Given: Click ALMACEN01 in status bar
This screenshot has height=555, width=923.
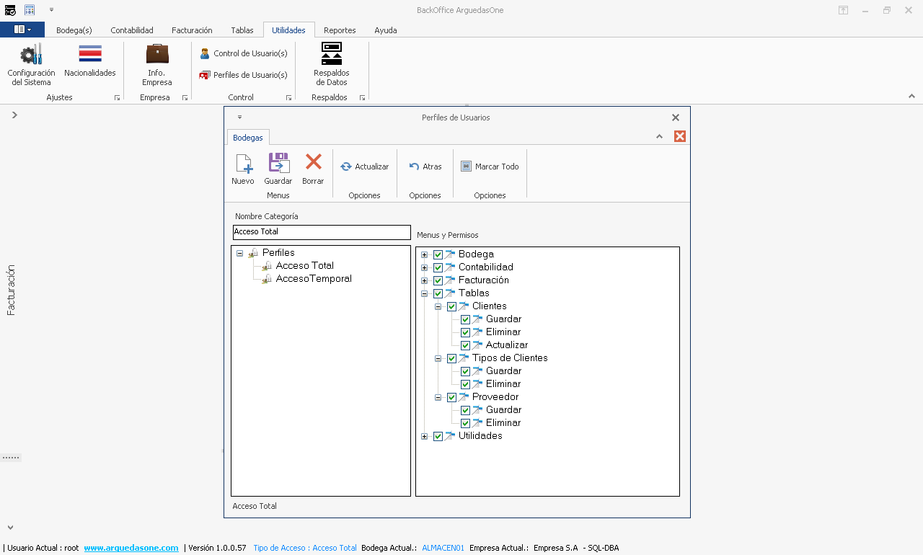Looking at the screenshot, I should (443, 548).
